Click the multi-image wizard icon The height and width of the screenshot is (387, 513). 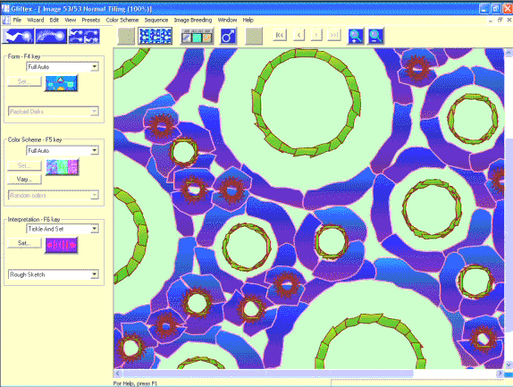(84, 37)
